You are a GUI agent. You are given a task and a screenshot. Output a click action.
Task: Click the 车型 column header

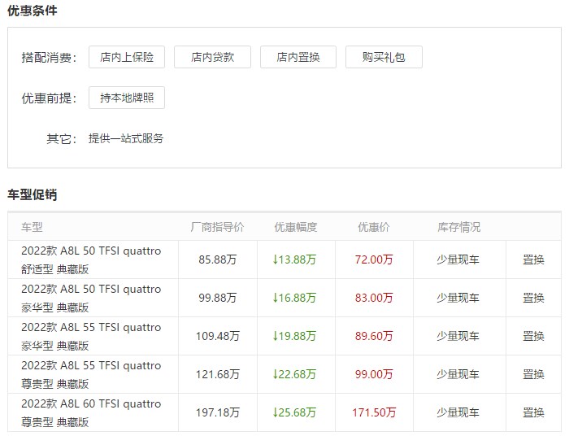pos(32,227)
